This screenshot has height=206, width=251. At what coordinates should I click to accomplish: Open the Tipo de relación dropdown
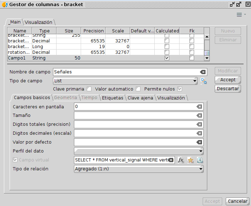(x=139, y=169)
